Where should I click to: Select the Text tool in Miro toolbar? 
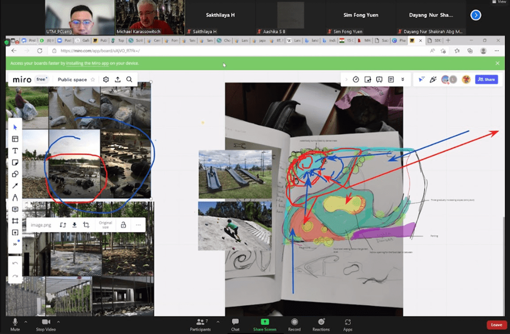tap(15, 151)
